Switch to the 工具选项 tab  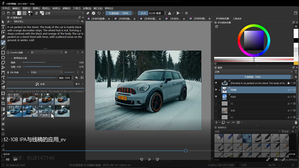pyautogui.click(x=237, y=18)
